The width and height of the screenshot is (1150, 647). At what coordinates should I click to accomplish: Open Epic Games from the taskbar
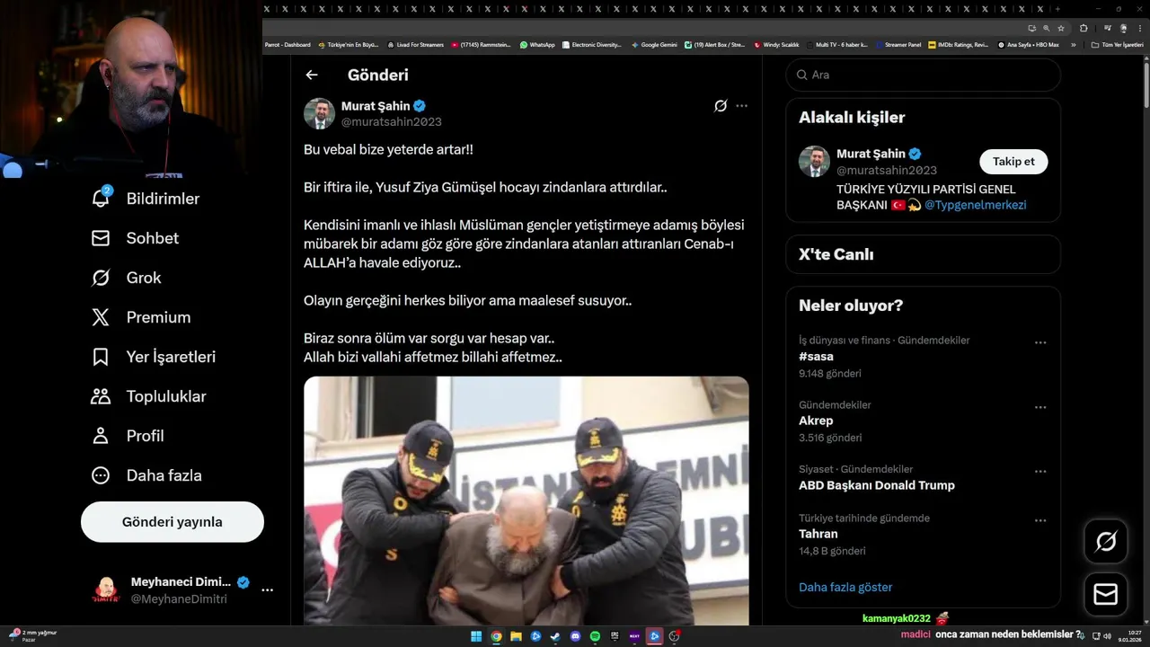pyautogui.click(x=615, y=636)
